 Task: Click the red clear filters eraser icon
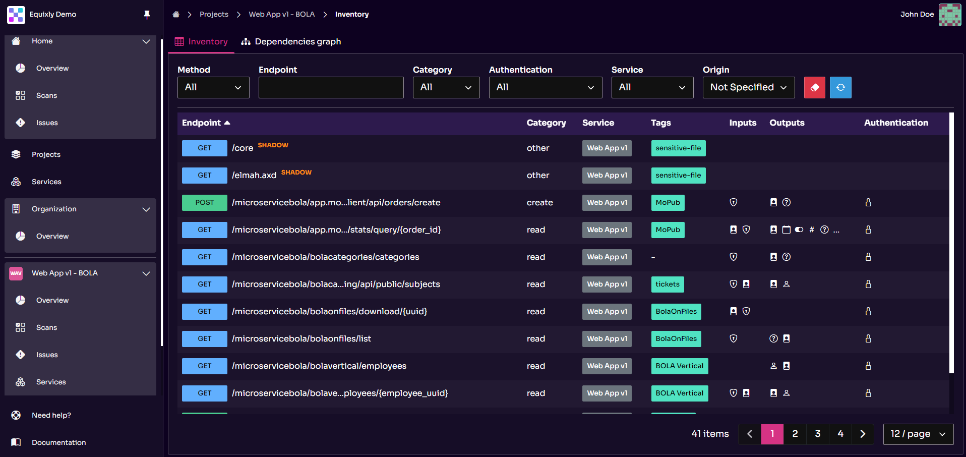point(814,87)
